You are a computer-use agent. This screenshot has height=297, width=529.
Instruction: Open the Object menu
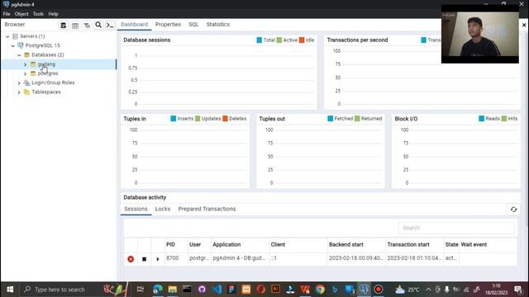[x=21, y=14]
